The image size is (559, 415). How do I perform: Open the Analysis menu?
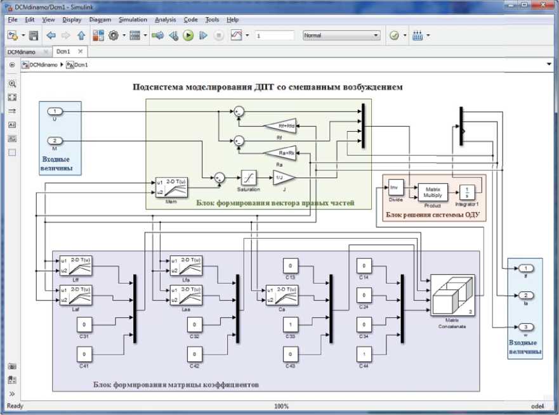click(166, 20)
